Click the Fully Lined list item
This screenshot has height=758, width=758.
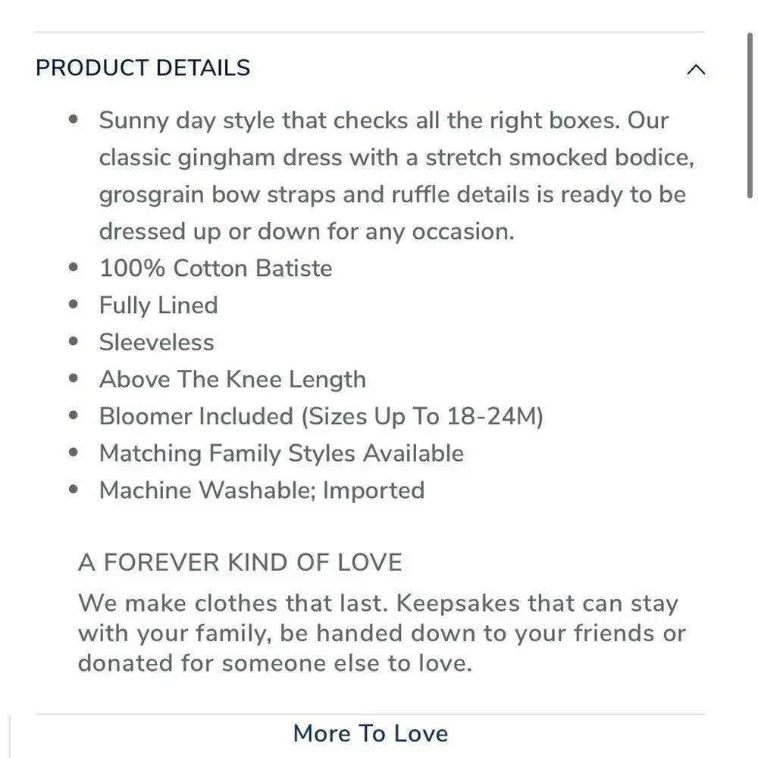click(158, 305)
